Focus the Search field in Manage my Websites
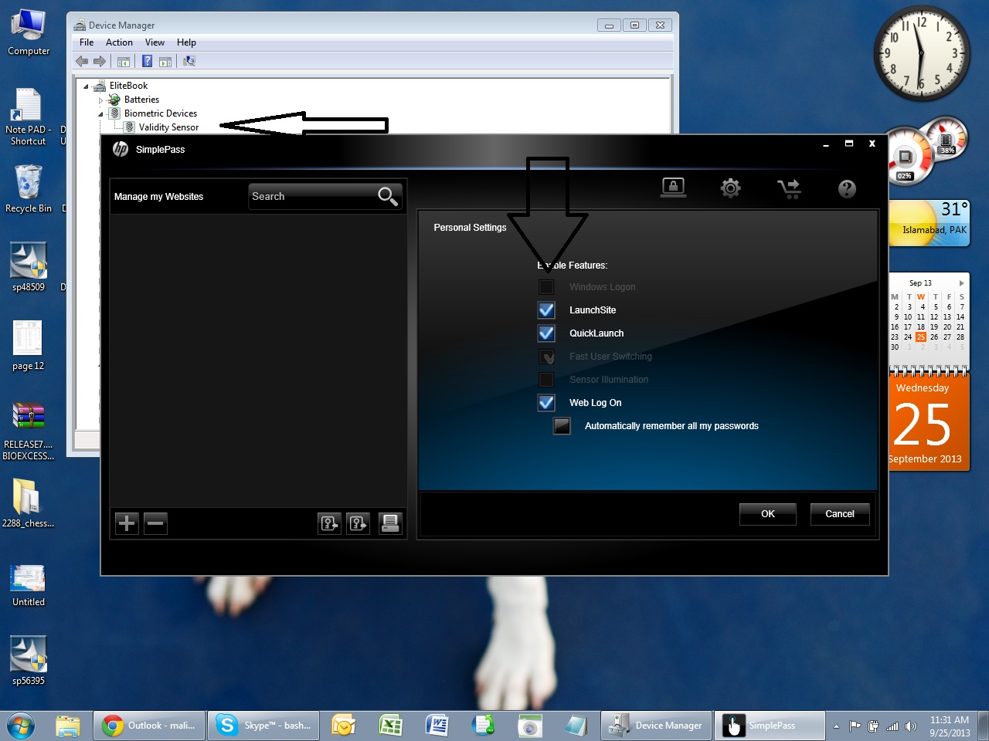This screenshot has height=741, width=989. 312,197
